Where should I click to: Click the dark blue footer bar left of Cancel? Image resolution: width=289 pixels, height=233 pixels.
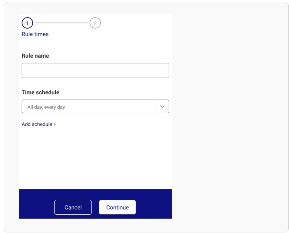click(x=36, y=204)
